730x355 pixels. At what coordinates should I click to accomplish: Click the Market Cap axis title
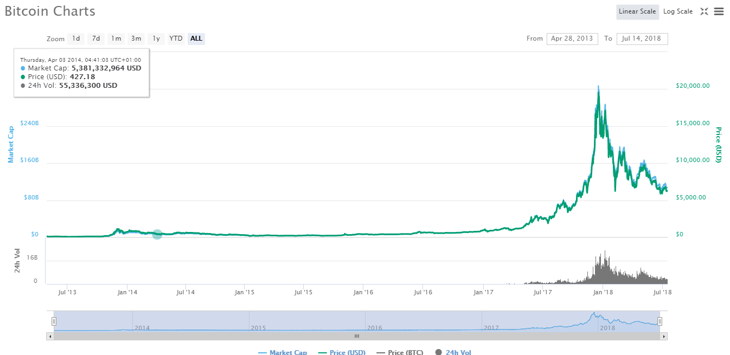point(10,144)
